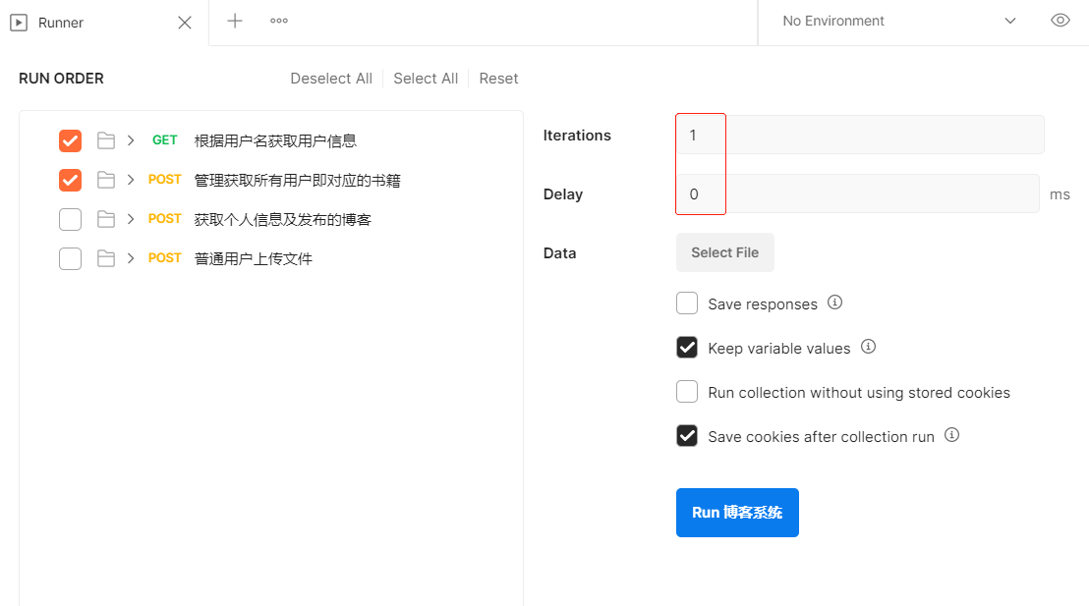Expand the 获取个人信息及发布的博客 folder chevron
The height and width of the screenshot is (606, 1089).
click(x=131, y=219)
